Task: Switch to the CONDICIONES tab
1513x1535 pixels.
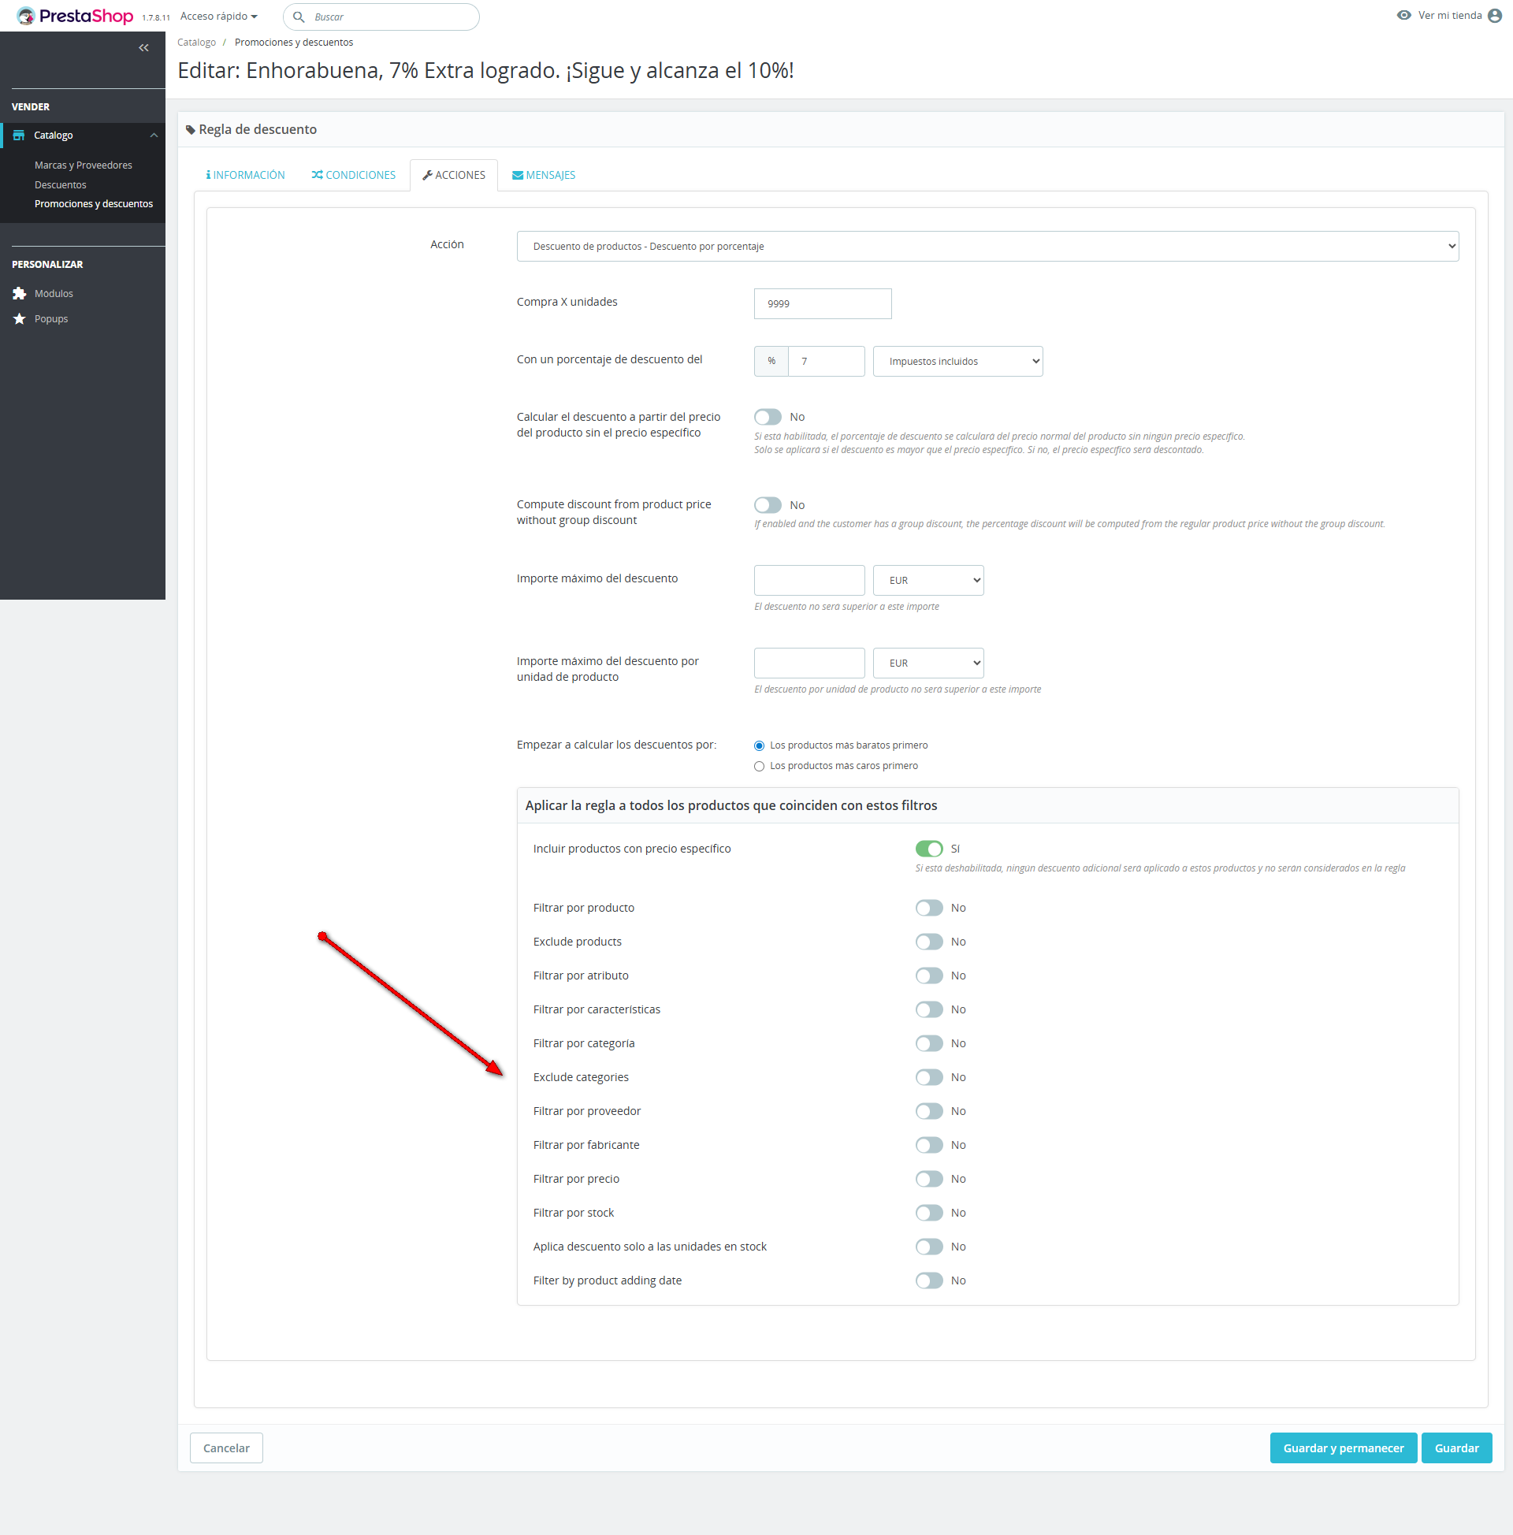Action: tap(354, 175)
